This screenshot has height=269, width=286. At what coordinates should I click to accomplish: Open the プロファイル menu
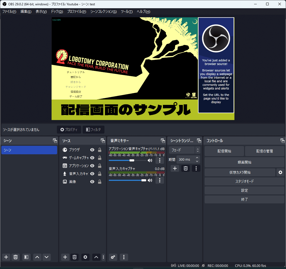coord(77,11)
